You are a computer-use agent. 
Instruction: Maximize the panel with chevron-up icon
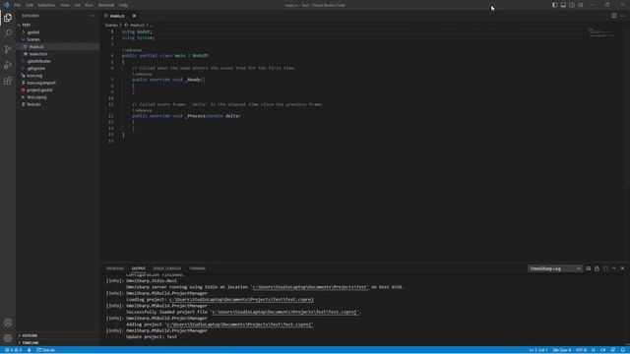pos(614,268)
